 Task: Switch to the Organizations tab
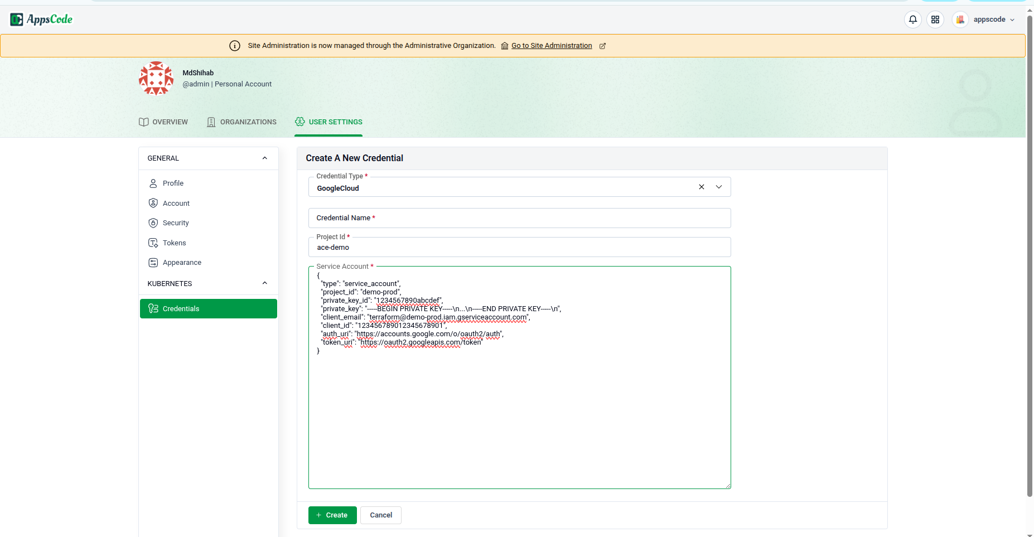click(241, 122)
